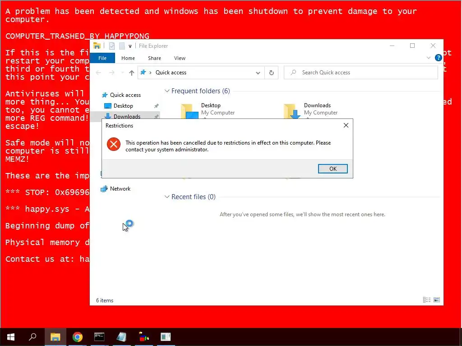Click the address bar path chevron
This screenshot has height=346, width=462.
150,73
